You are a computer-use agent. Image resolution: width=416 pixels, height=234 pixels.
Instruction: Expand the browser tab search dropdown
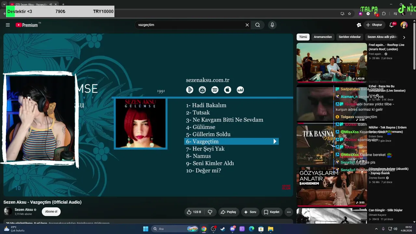pos(4,5)
